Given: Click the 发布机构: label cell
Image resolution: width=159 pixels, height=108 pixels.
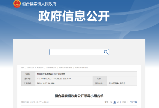Looking at the screenshot, I should [100, 83].
